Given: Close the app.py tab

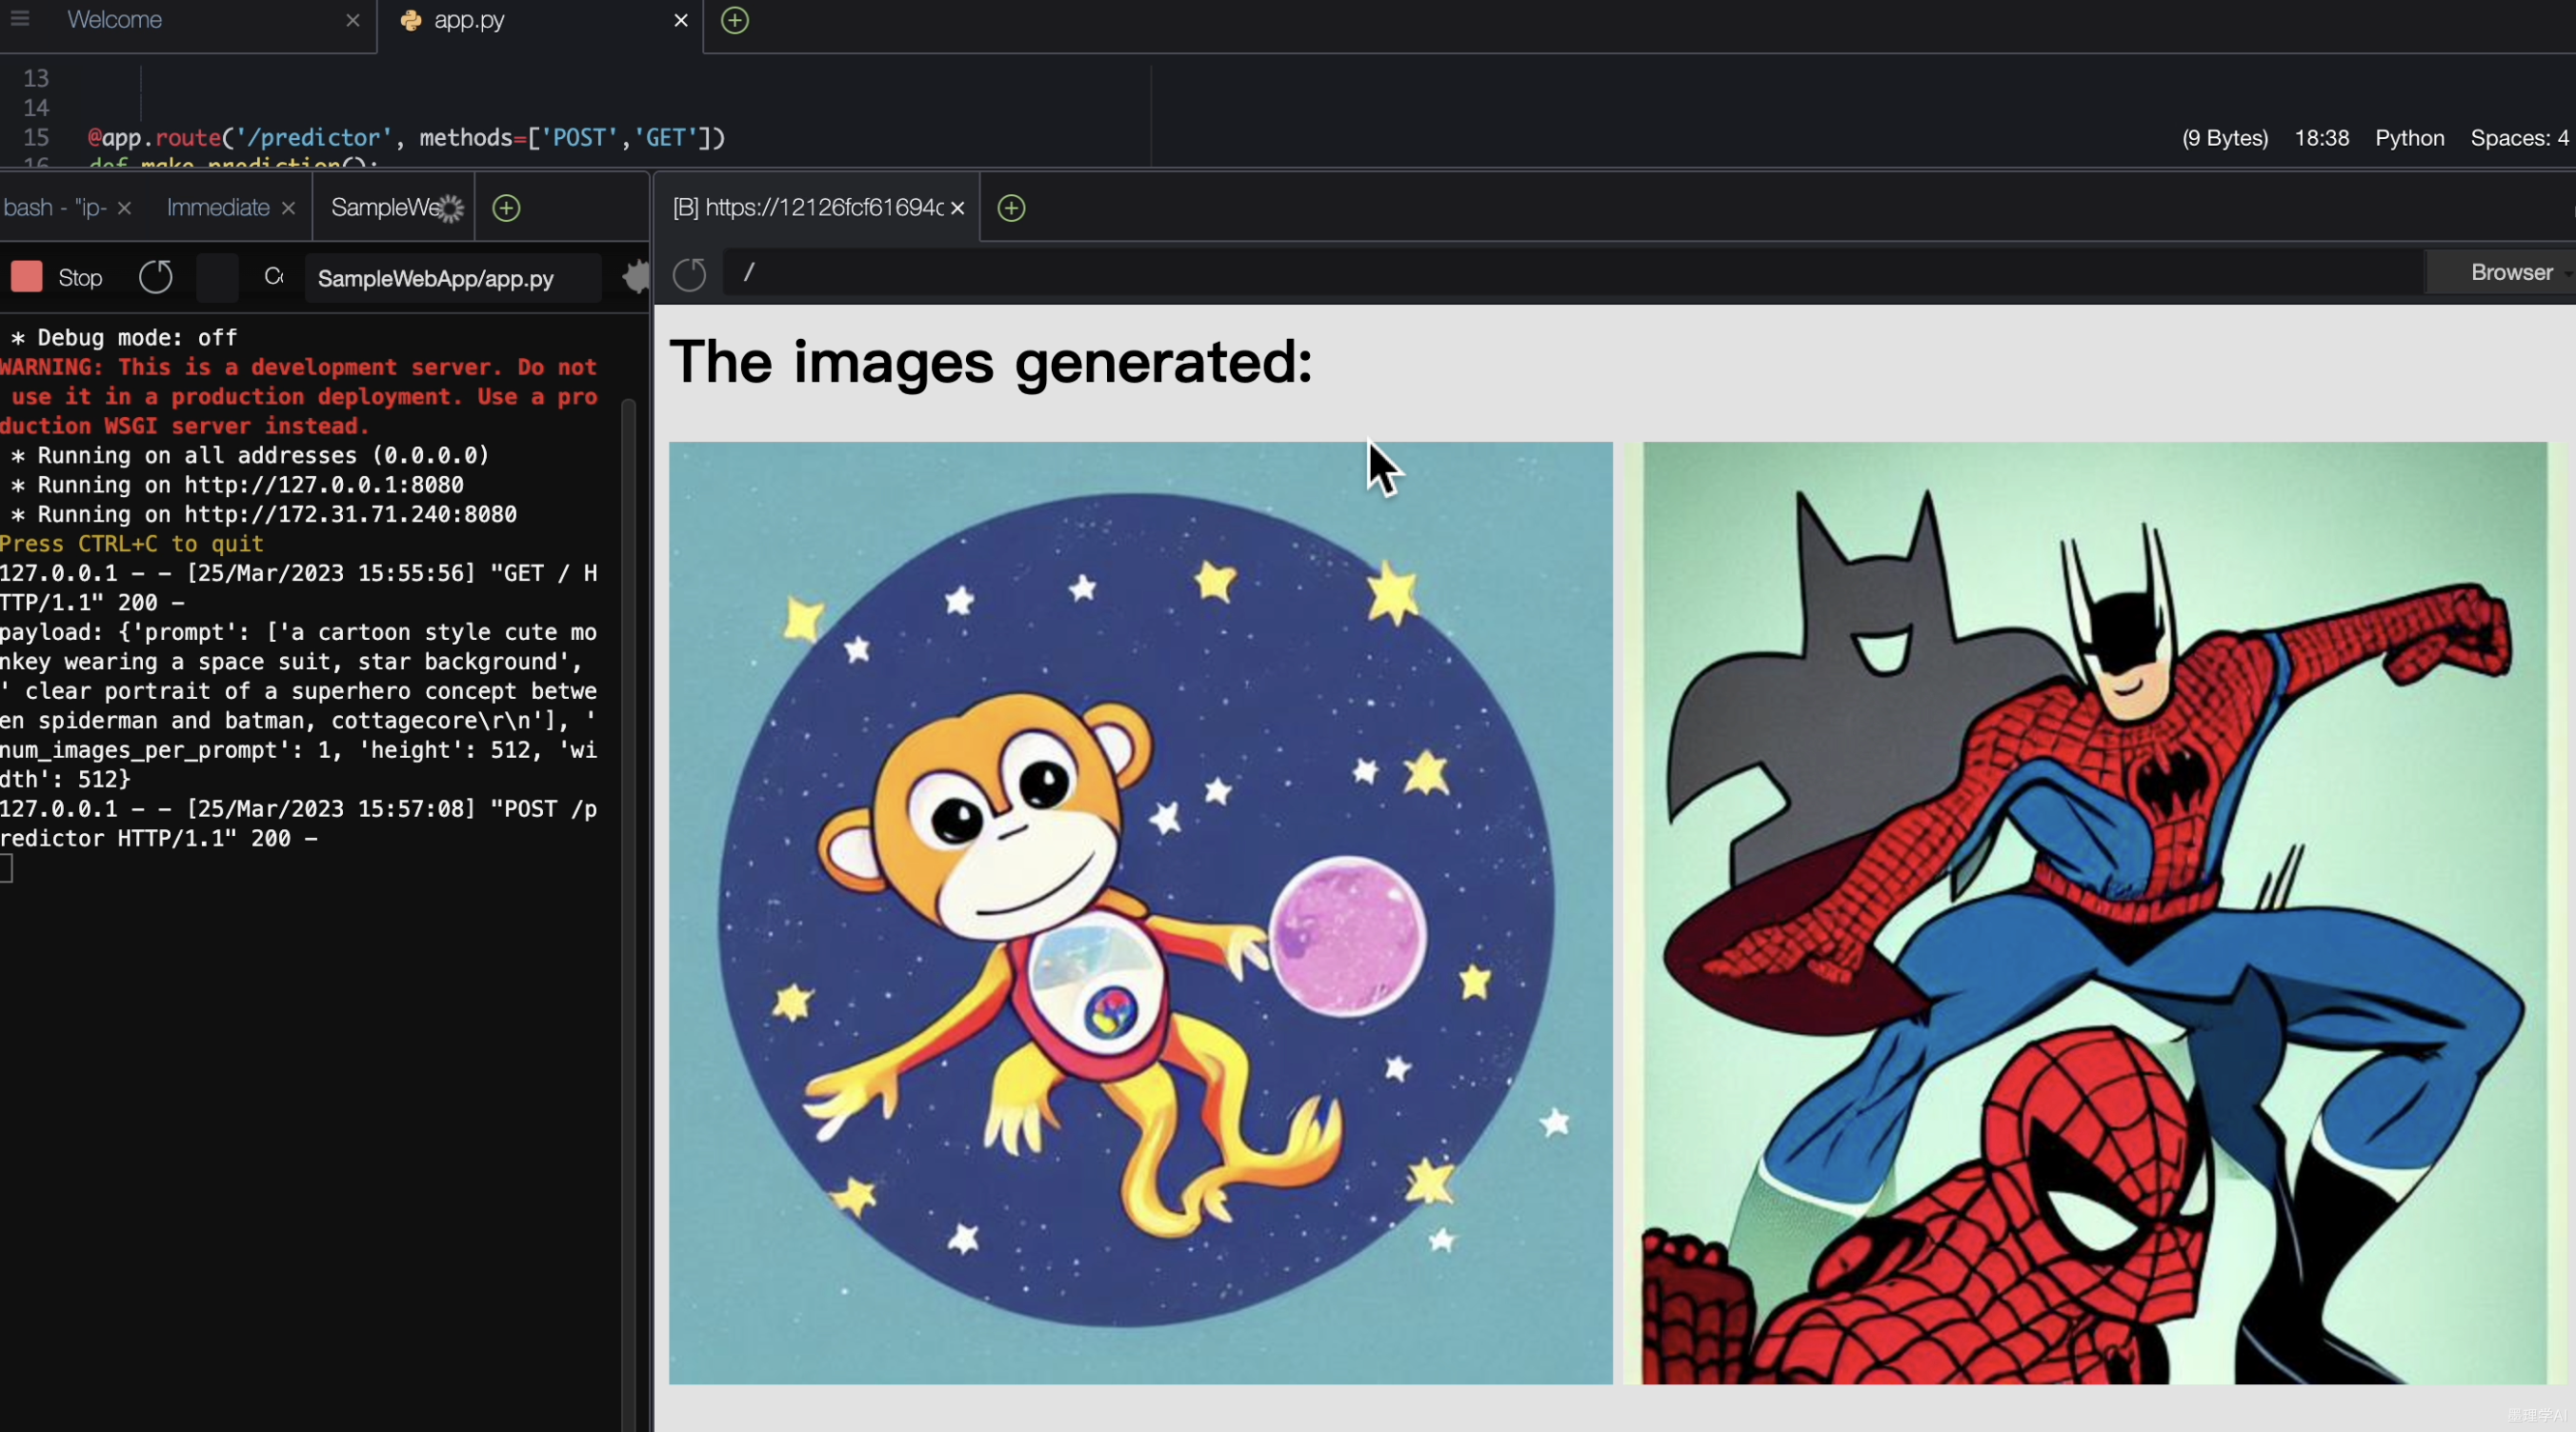Looking at the screenshot, I should click(x=681, y=20).
